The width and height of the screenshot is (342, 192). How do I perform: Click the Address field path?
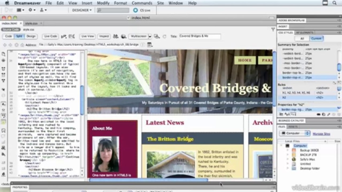[89, 45]
